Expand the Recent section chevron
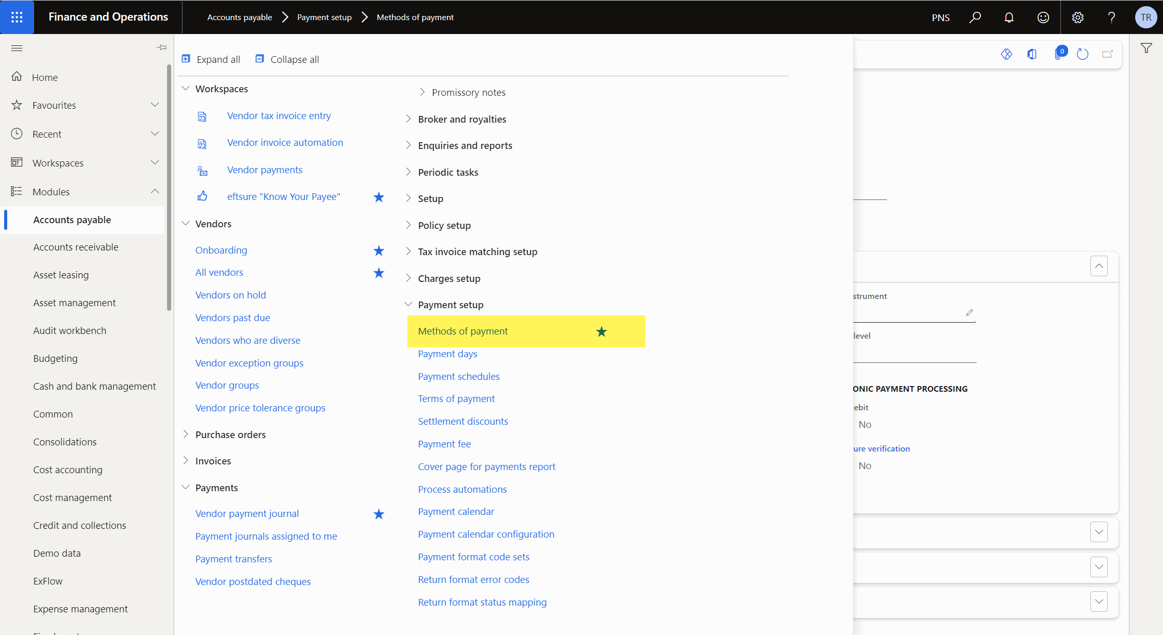The width and height of the screenshot is (1163, 635). [155, 133]
